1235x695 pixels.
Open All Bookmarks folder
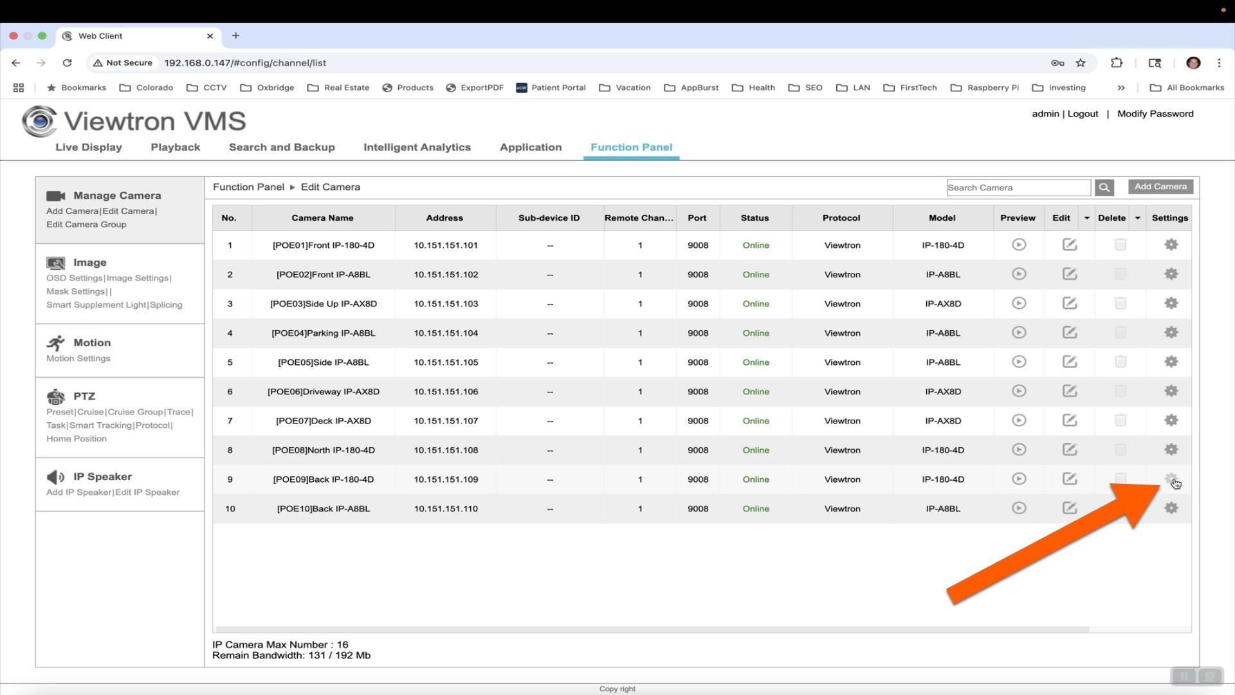click(1187, 88)
